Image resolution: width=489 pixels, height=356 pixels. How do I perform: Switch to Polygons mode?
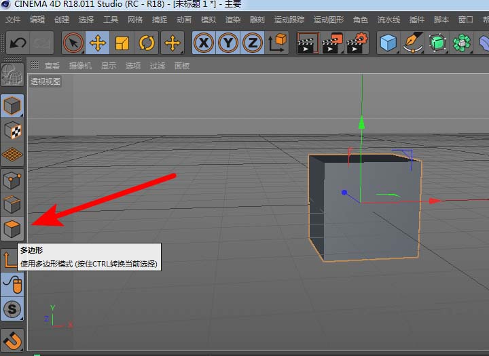pyautogui.click(x=12, y=229)
